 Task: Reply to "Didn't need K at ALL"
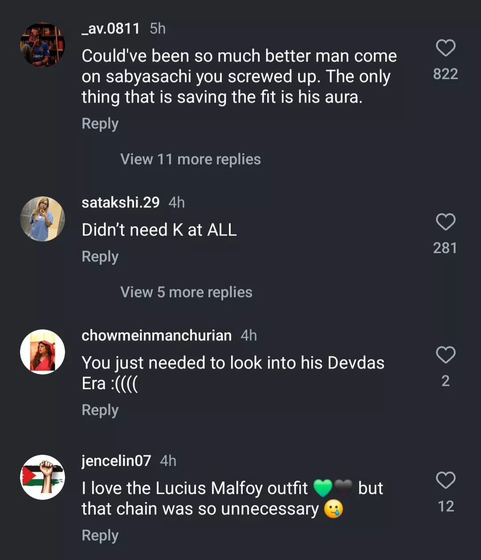[100, 257]
